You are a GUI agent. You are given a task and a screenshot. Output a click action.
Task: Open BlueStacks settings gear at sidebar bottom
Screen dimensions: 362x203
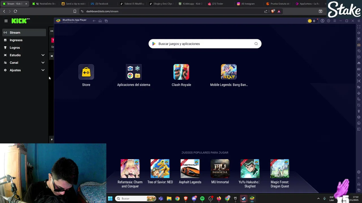(x=359, y=172)
